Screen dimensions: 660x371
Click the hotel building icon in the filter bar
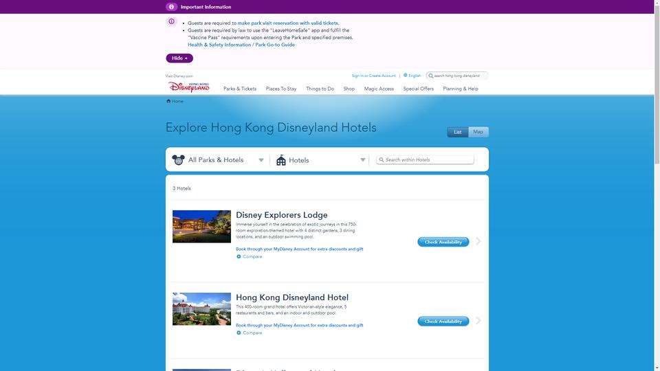(280, 160)
